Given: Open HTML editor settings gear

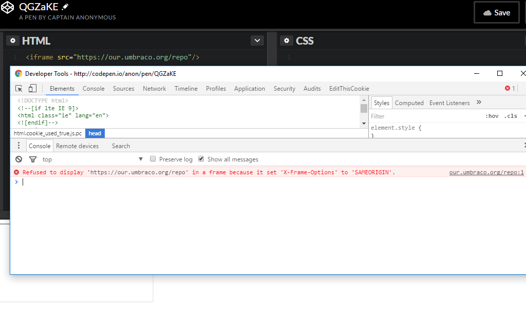Looking at the screenshot, I should pos(13,40).
